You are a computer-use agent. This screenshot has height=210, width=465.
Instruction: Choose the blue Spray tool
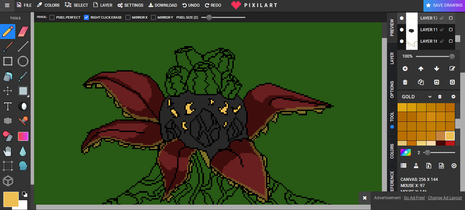pos(23,166)
